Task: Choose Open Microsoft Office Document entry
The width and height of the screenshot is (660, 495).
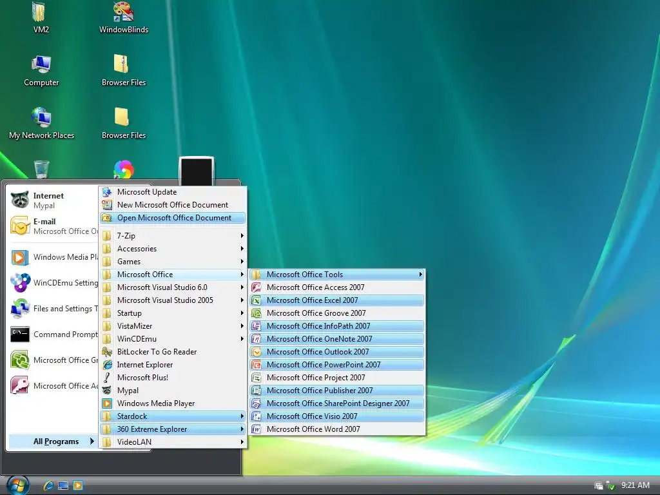Action: pos(173,218)
